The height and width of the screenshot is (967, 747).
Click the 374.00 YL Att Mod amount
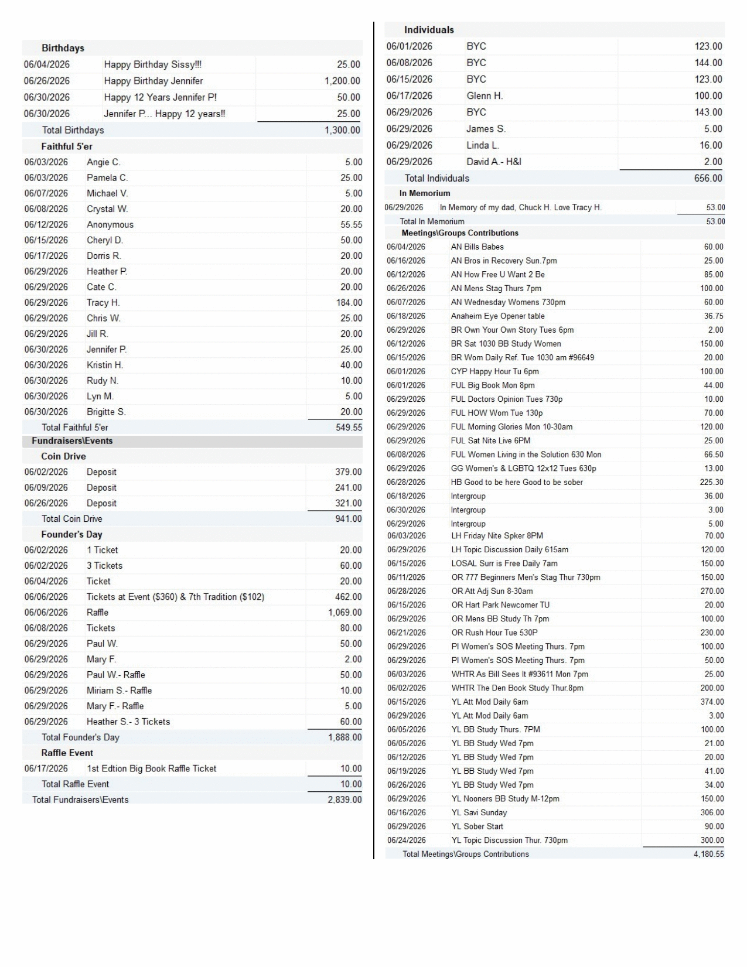click(712, 702)
